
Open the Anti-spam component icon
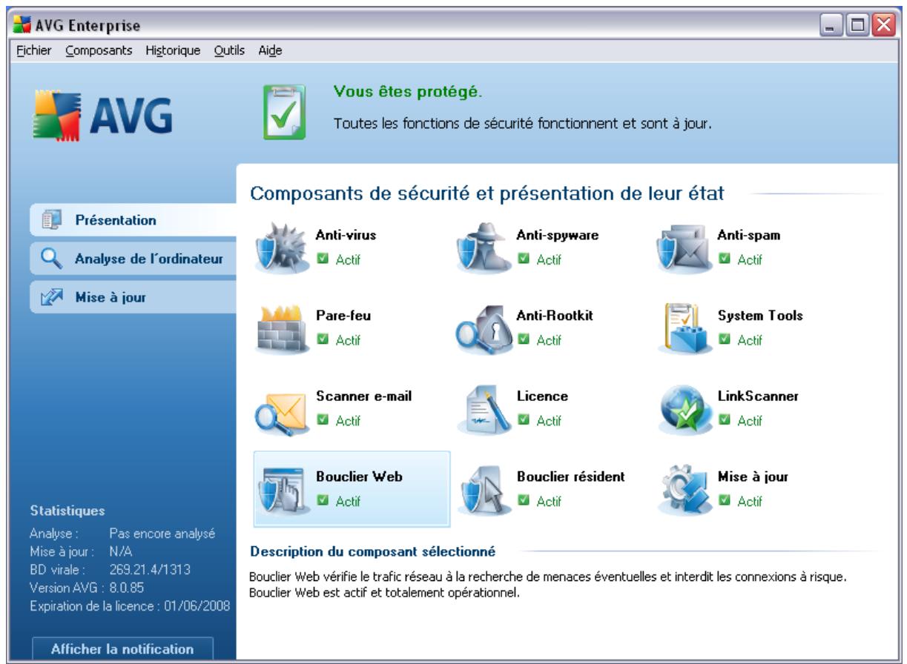(x=684, y=250)
